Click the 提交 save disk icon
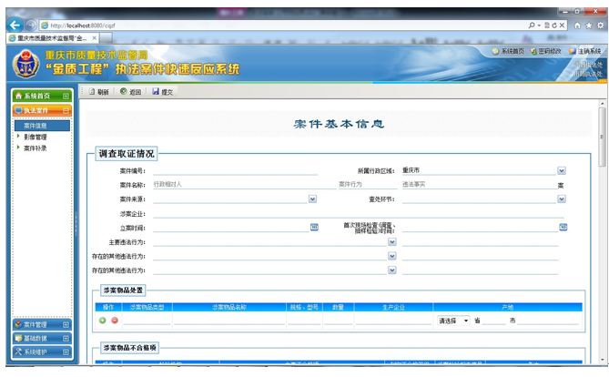The height and width of the screenshot is (377, 609). coord(156,92)
